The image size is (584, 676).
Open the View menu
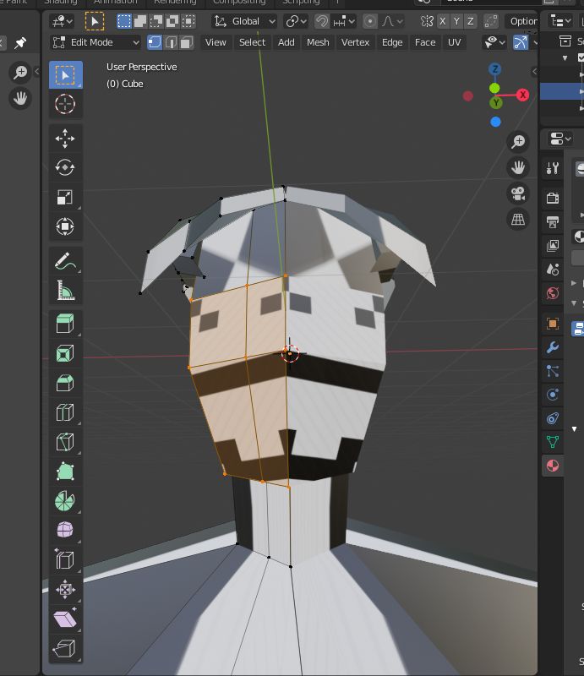point(216,42)
